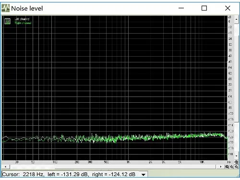Click the vertical scrollbar down arrow
The height and width of the screenshot is (180, 240).
(x=237, y=156)
